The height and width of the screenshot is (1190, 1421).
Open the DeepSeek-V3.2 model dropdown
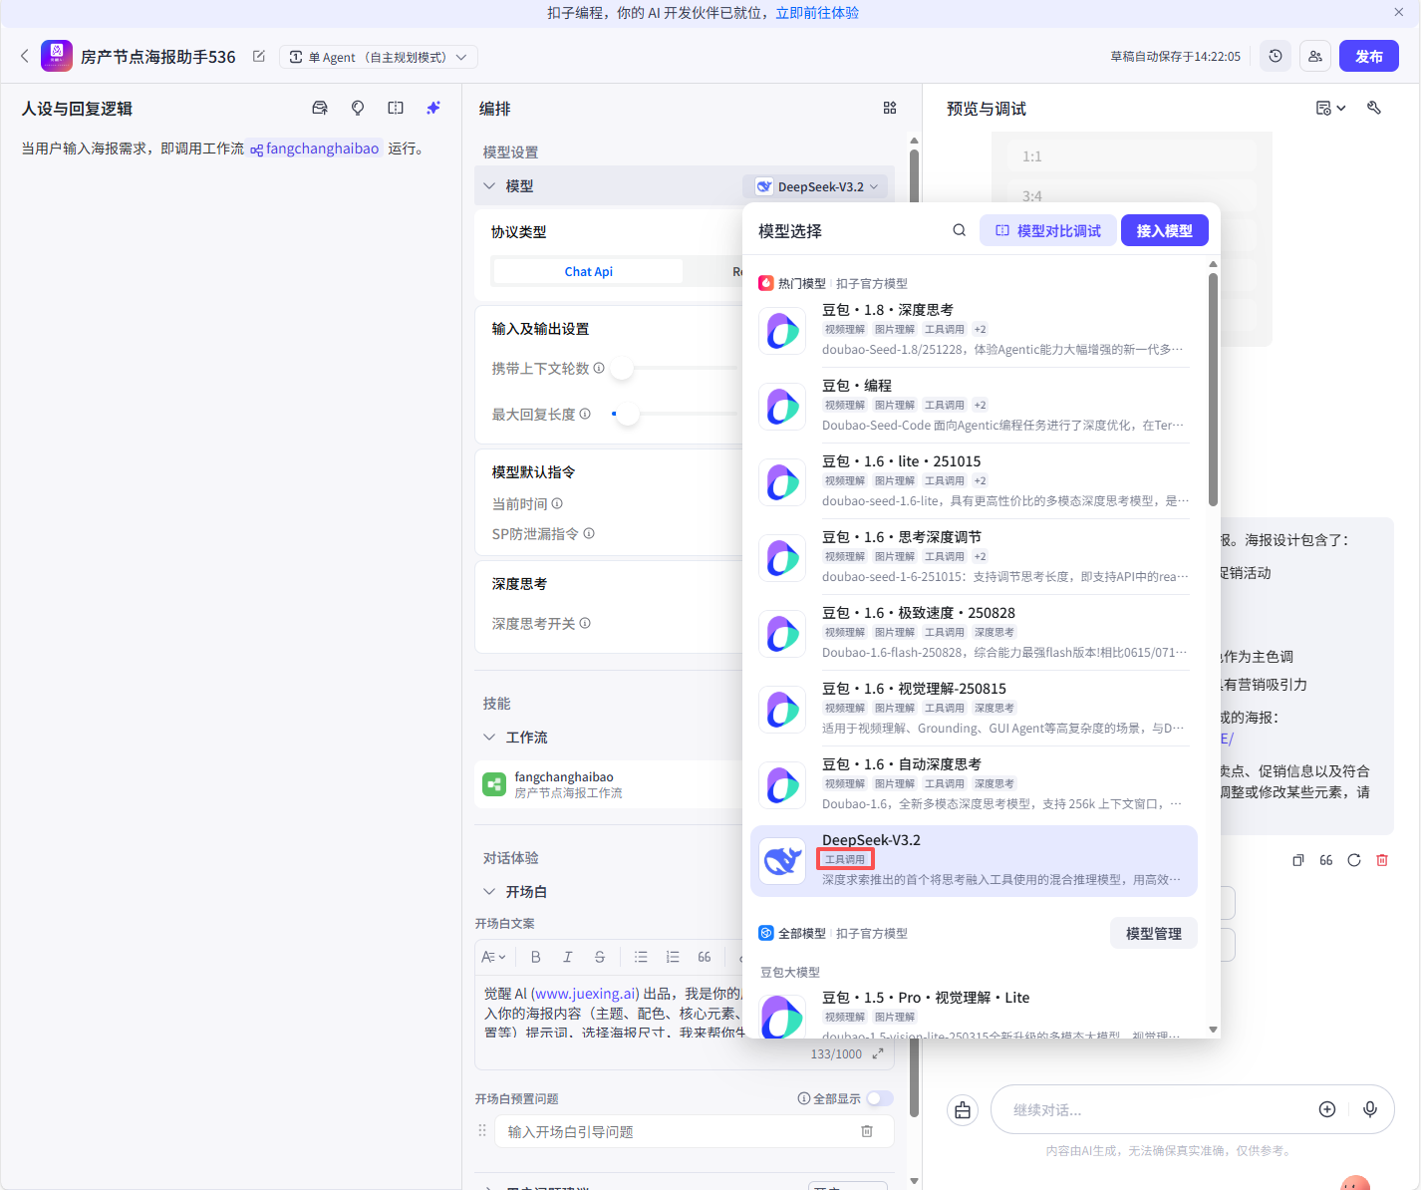816,185
